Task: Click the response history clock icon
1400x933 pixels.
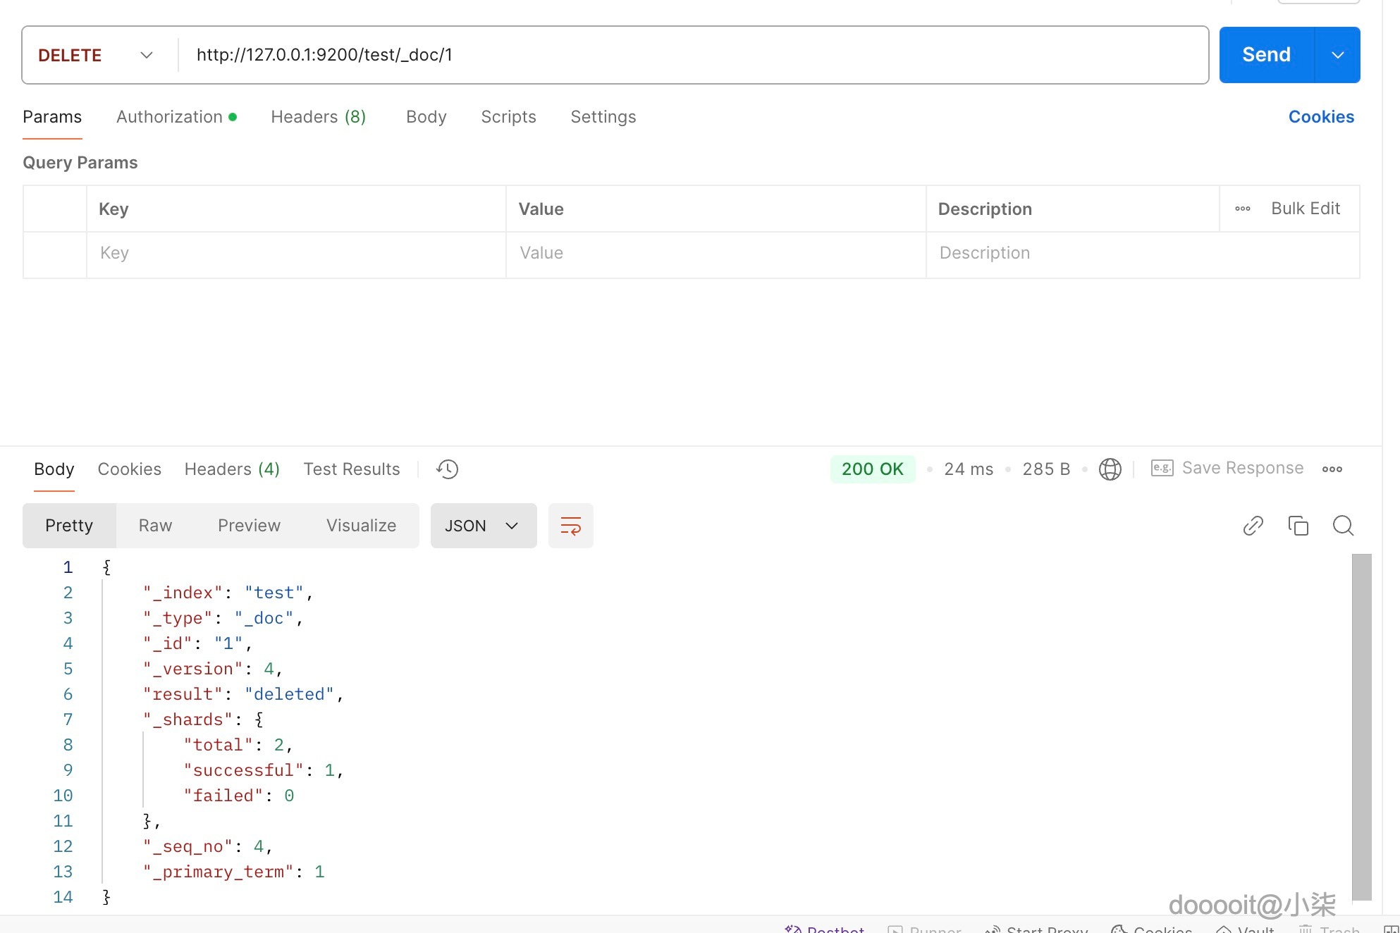Action: [x=447, y=469]
